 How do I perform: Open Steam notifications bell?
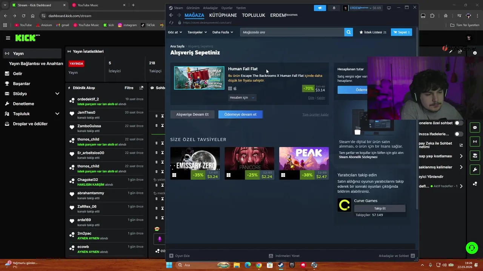coord(334,8)
